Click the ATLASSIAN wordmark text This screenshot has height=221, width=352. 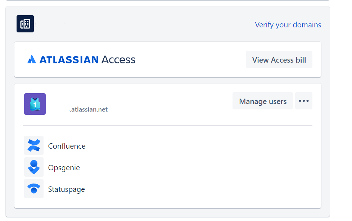tap(69, 60)
